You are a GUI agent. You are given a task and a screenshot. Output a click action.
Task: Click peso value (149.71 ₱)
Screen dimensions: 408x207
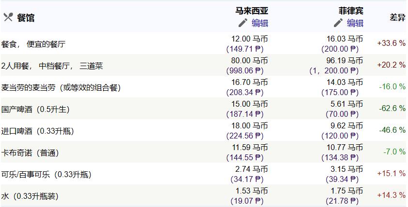click(x=245, y=49)
